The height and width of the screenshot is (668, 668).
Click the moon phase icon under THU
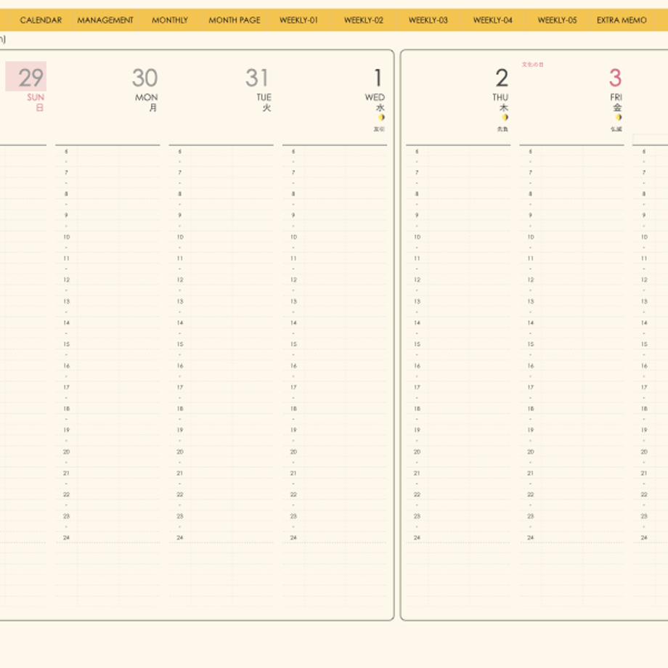(505, 117)
